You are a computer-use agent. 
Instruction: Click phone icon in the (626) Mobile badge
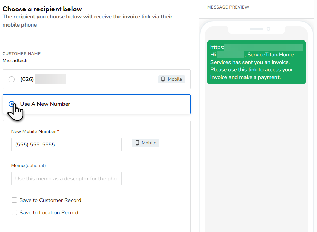(x=163, y=79)
